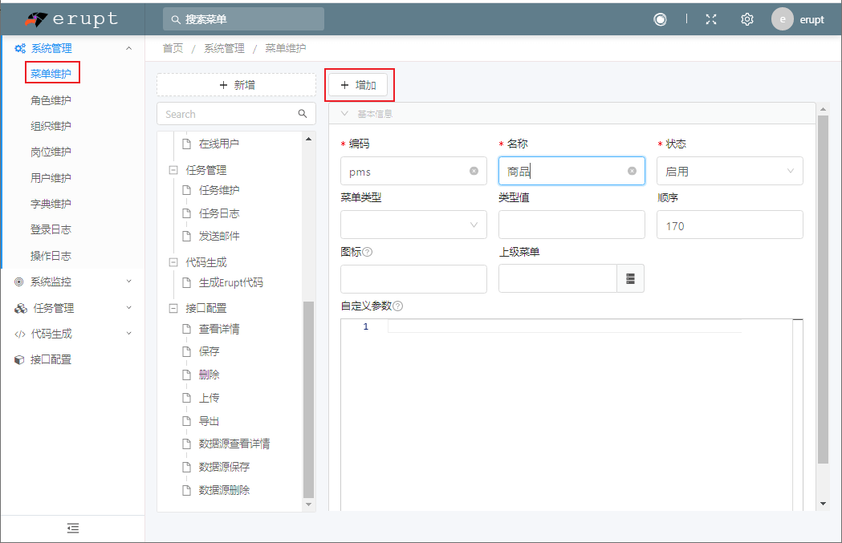Image resolution: width=842 pixels, height=543 pixels.
Task: Click the help icon beside 自定义参数 label
Action: tap(398, 306)
